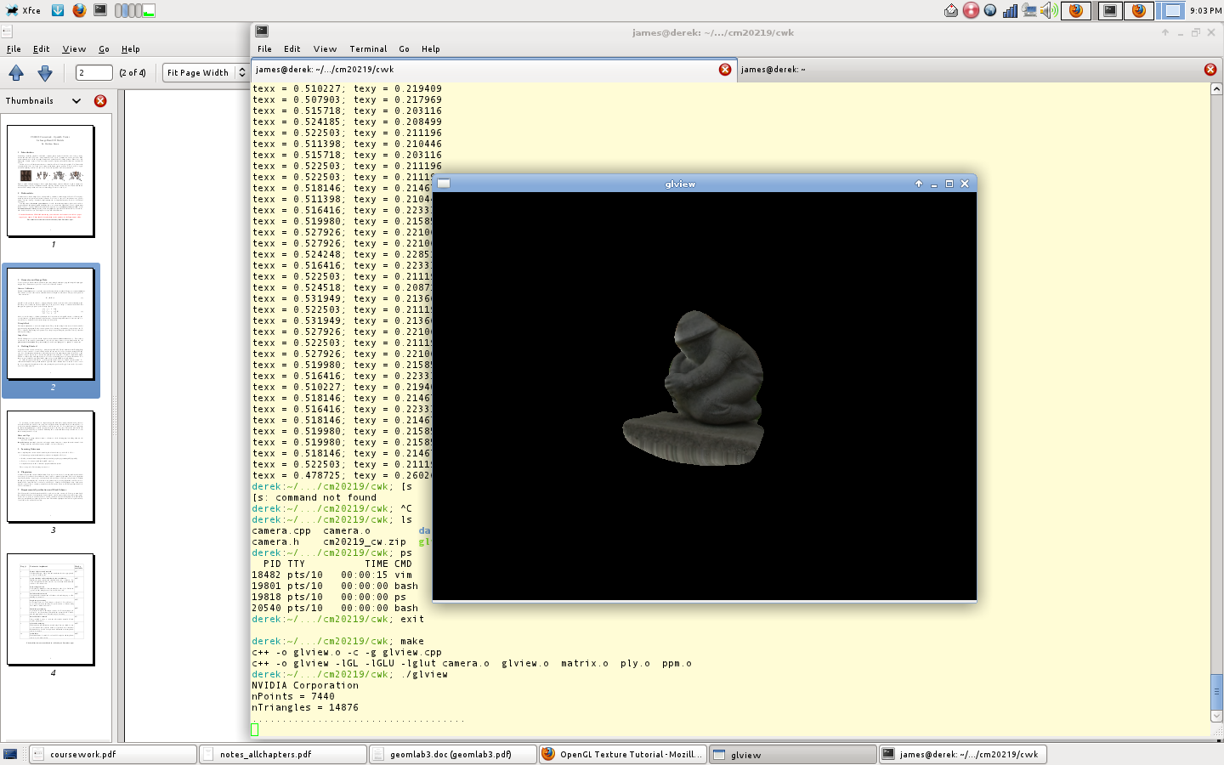Viewport: 1224px width, 765px height.
Task: Toggle the show desktop button in bottom panel
Action: [x=10, y=754]
